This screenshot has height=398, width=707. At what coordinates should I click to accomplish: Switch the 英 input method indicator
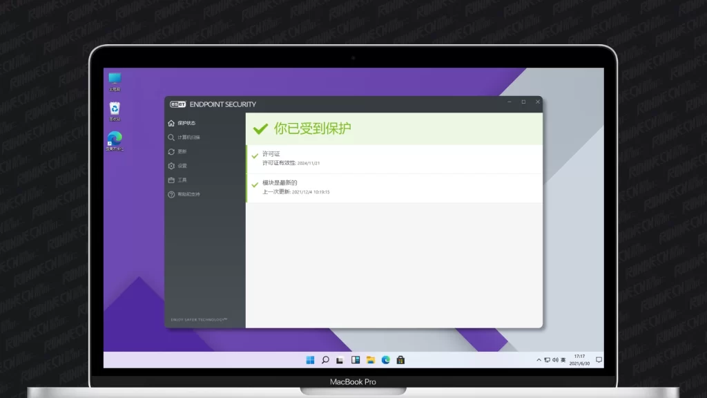click(x=563, y=360)
